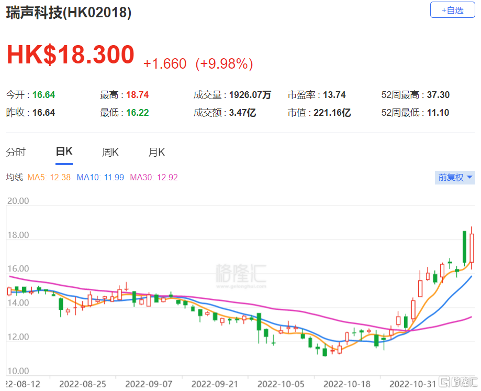Click the 12.00 price axis label
Image resolution: width=481 pixels, height=391 pixels.
coord(18,337)
